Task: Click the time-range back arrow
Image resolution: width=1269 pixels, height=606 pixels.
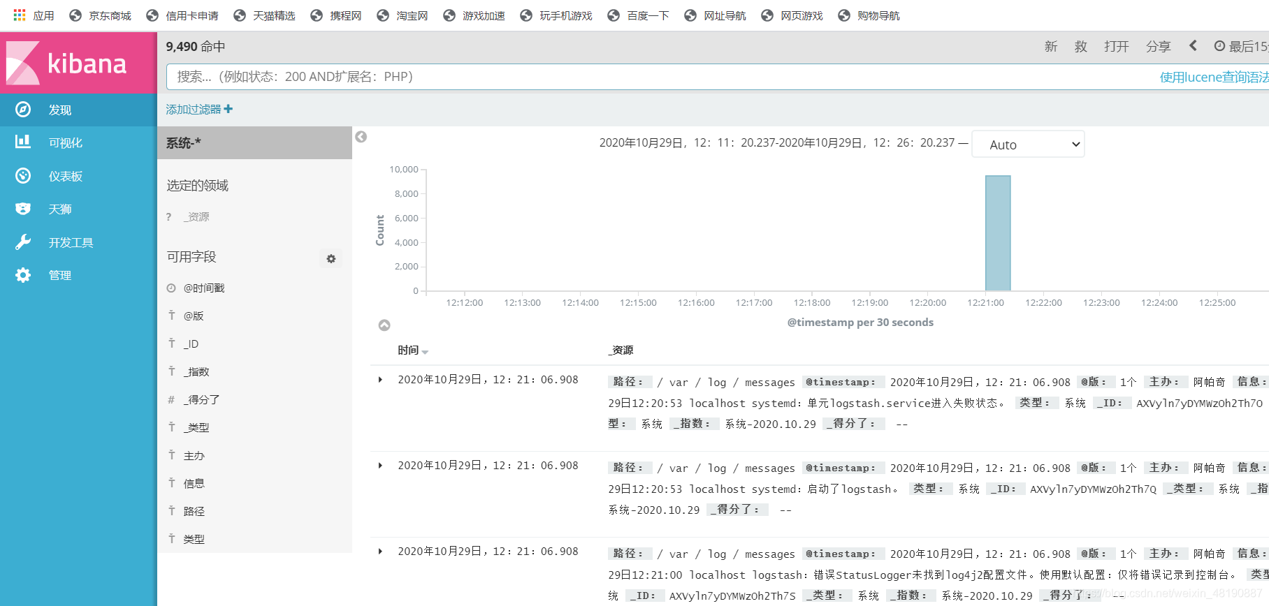Action: [x=1193, y=45]
